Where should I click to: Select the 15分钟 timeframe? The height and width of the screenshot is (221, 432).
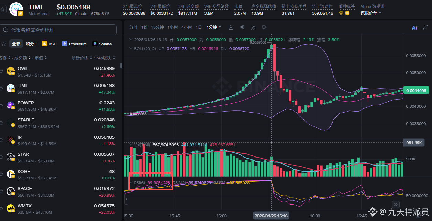tap(158, 27)
